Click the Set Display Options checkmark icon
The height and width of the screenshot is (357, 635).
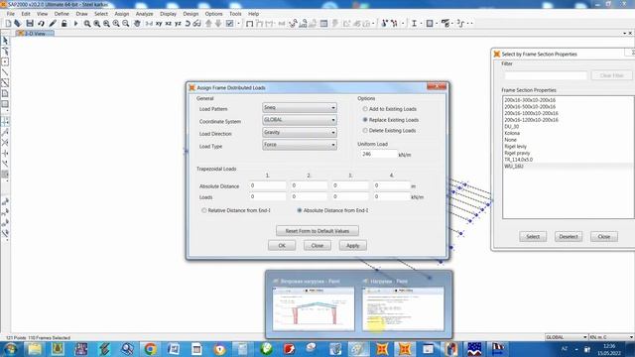pos(229,24)
